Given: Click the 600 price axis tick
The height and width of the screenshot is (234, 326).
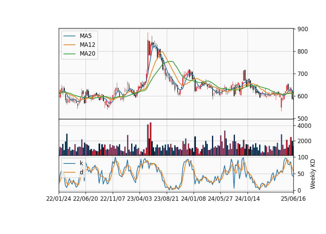Looking at the screenshot, I should pos(303,96).
